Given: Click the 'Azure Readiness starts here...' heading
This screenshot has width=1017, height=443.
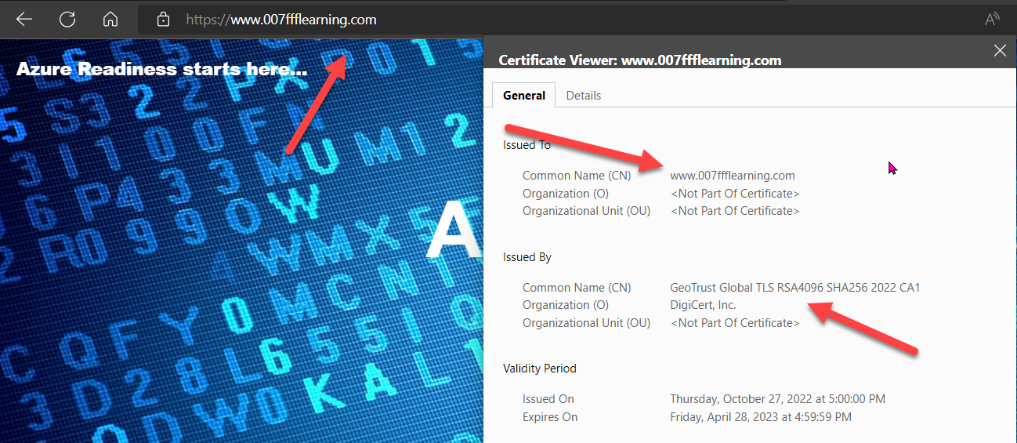Looking at the screenshot, I should pyautogui.click(x=161, y=69).
